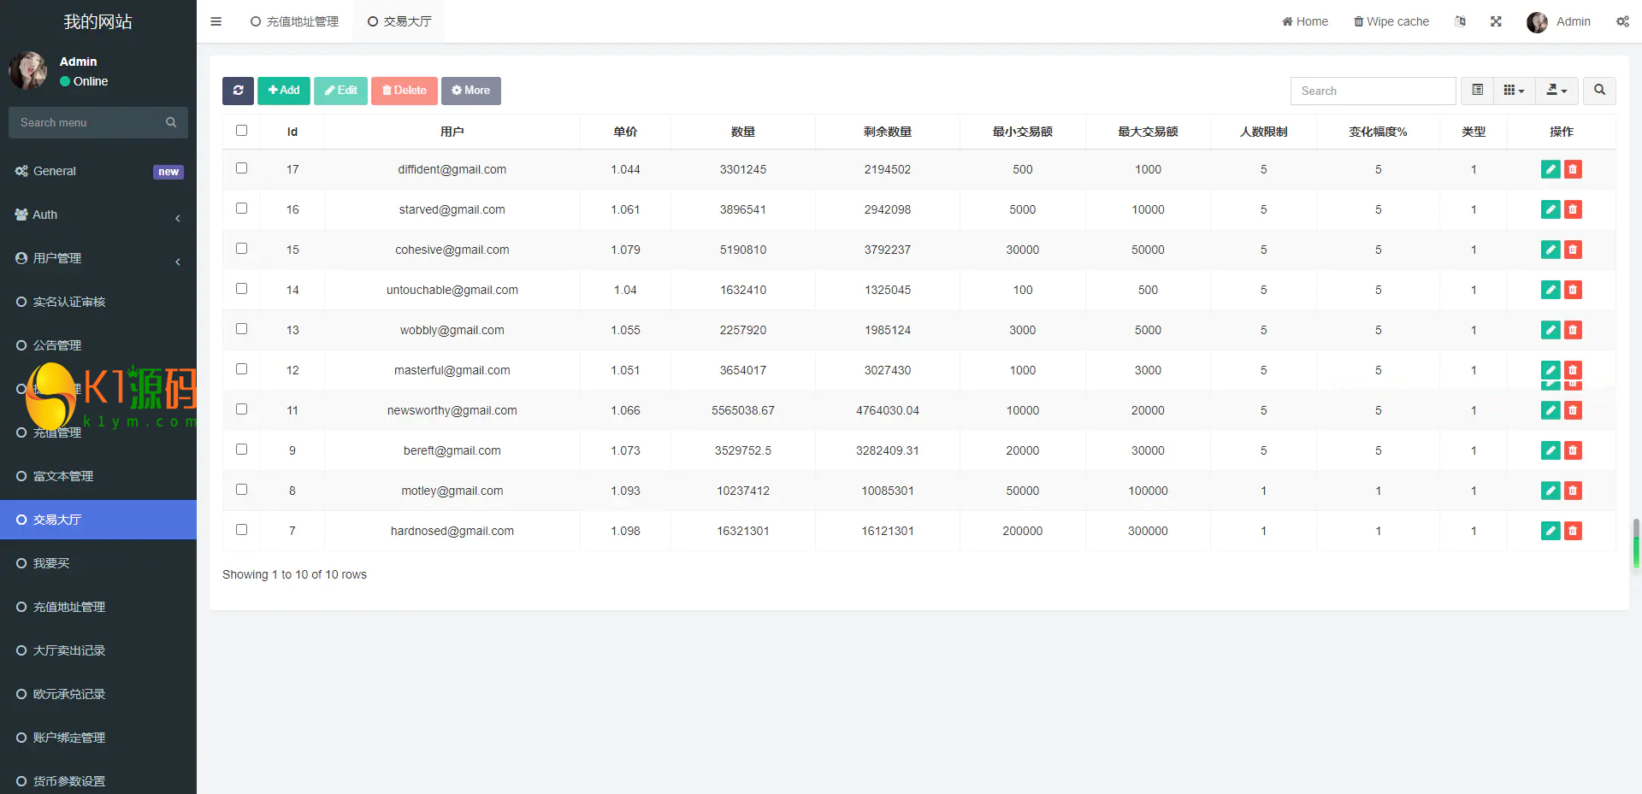Click the magnifier icon in Search menu box

click(x=171, y=122)
